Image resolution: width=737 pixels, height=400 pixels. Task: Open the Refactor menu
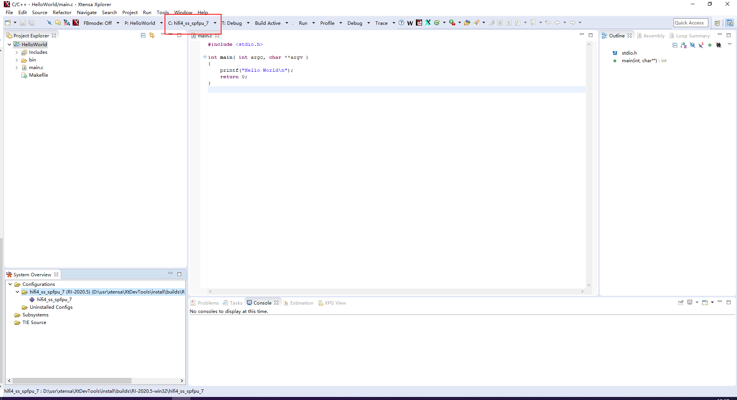point(62,13)
